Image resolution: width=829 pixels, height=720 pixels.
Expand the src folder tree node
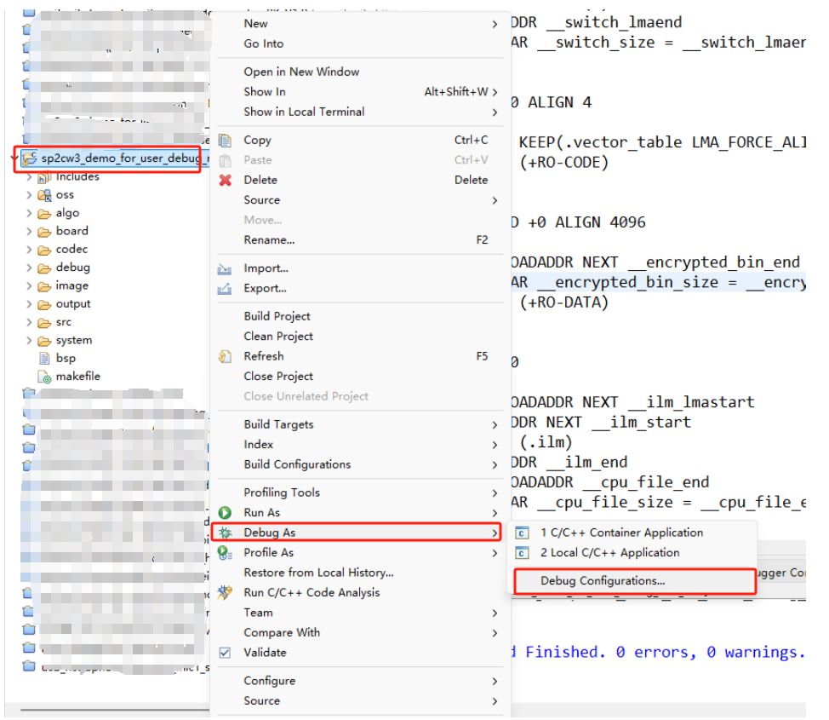[30, 323]
